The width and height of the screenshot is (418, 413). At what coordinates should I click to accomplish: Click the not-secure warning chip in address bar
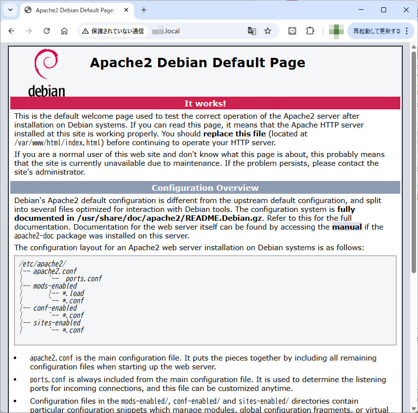113,31
